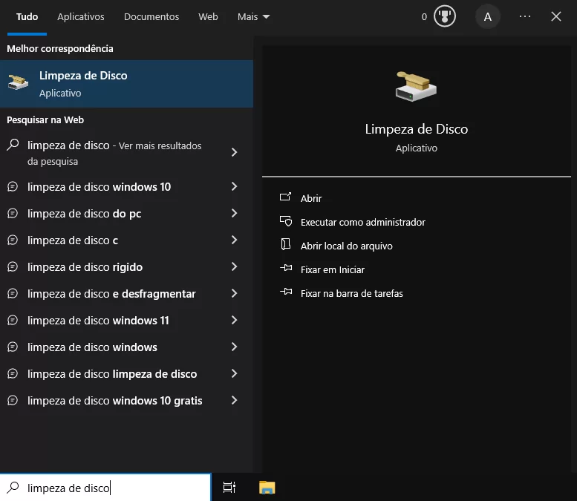Close the search panel with X

pyautogui.click(x=556, y=16)
